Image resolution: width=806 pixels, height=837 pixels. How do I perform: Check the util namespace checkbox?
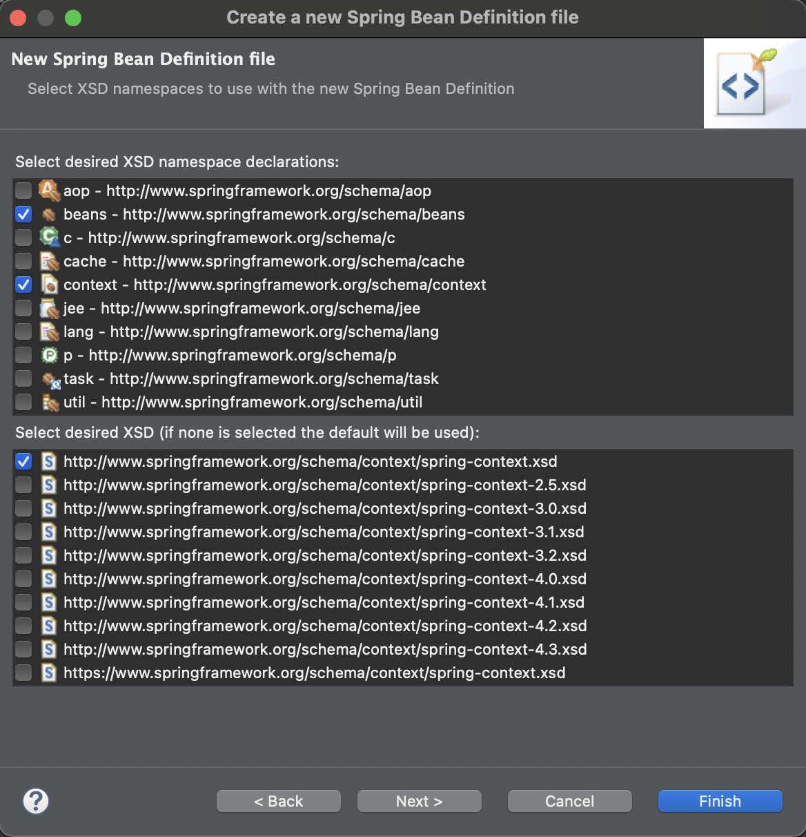[x=23, y=402]
